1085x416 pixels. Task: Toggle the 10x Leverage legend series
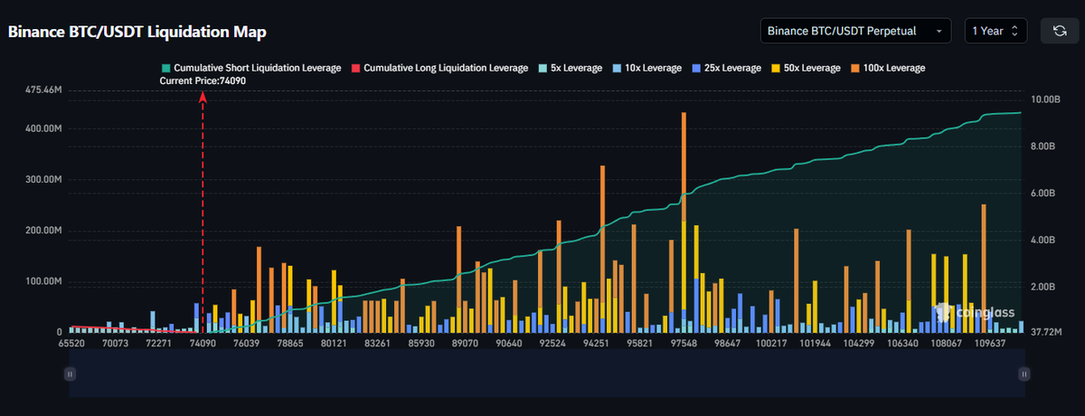click(x=646, y=68)
